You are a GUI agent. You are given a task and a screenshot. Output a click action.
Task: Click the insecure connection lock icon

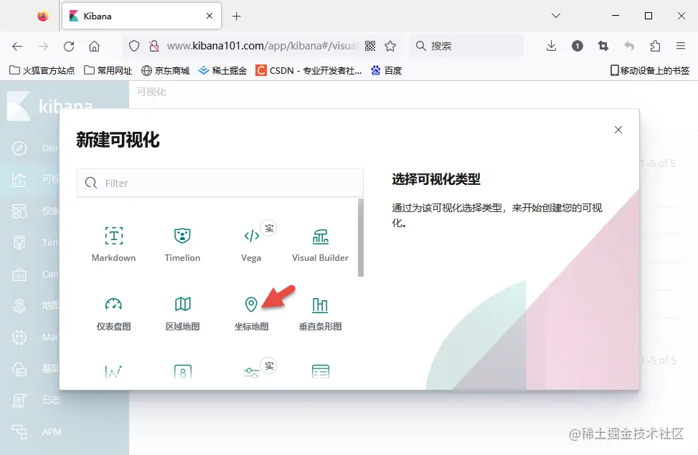coord(154,46)
